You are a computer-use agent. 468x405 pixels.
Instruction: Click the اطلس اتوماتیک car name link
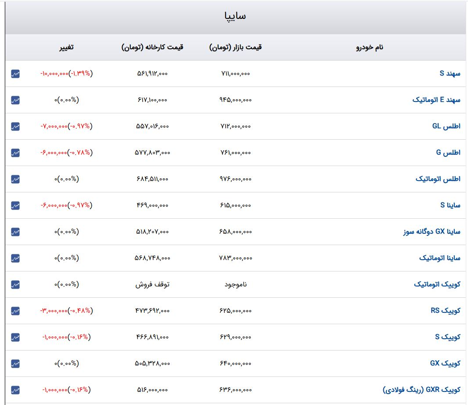pos(438,179)
